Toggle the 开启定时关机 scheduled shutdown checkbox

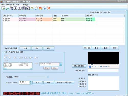coord(7,82)
